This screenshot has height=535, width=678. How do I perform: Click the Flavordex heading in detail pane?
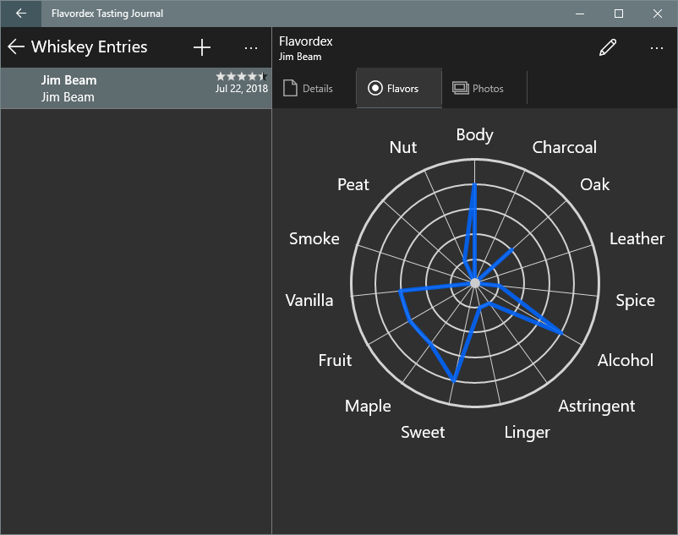click(306, 41)
